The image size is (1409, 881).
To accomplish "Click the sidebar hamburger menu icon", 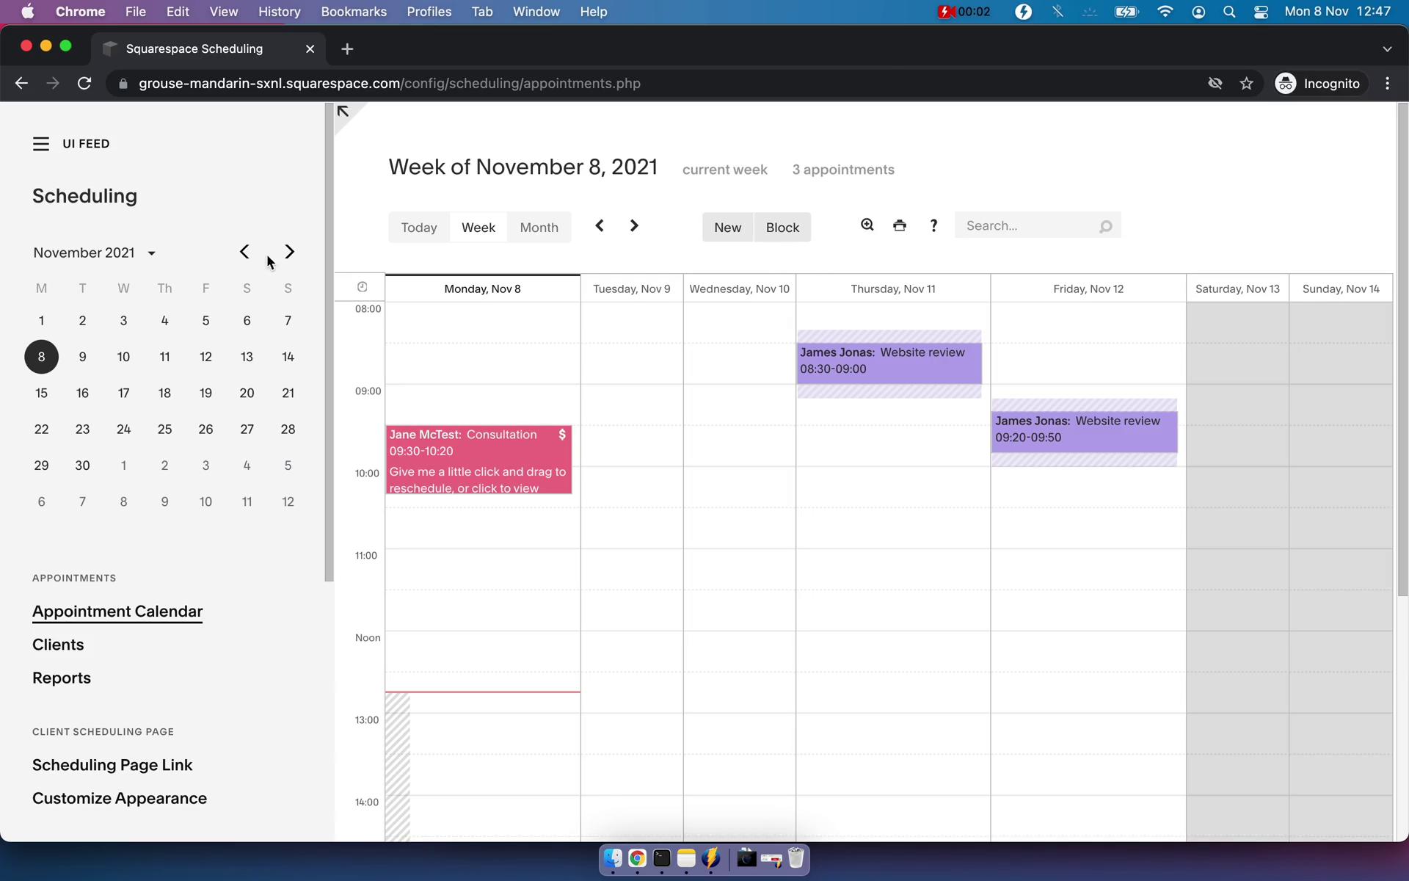I will 40,143.
